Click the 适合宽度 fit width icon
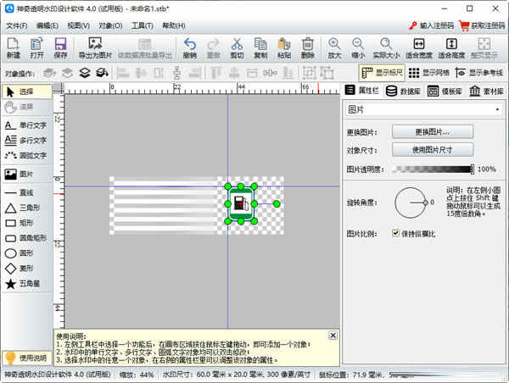Screen dimensions: 509x383 [x=418, y=48]
